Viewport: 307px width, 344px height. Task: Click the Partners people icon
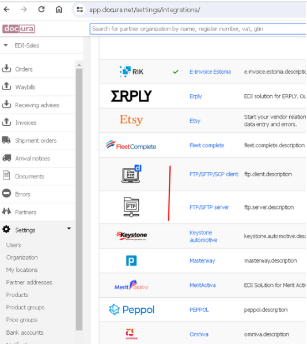click(6, 211)
